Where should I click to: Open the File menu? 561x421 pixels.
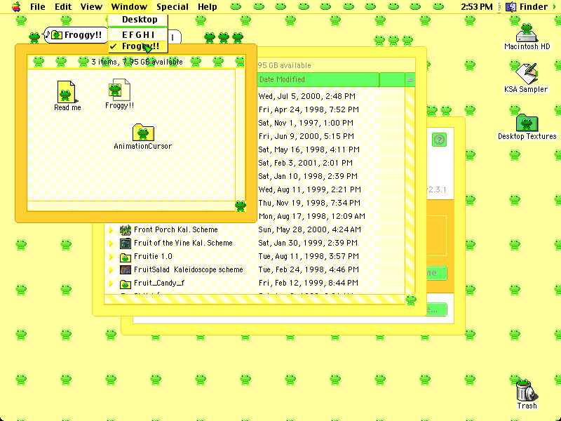38,7
